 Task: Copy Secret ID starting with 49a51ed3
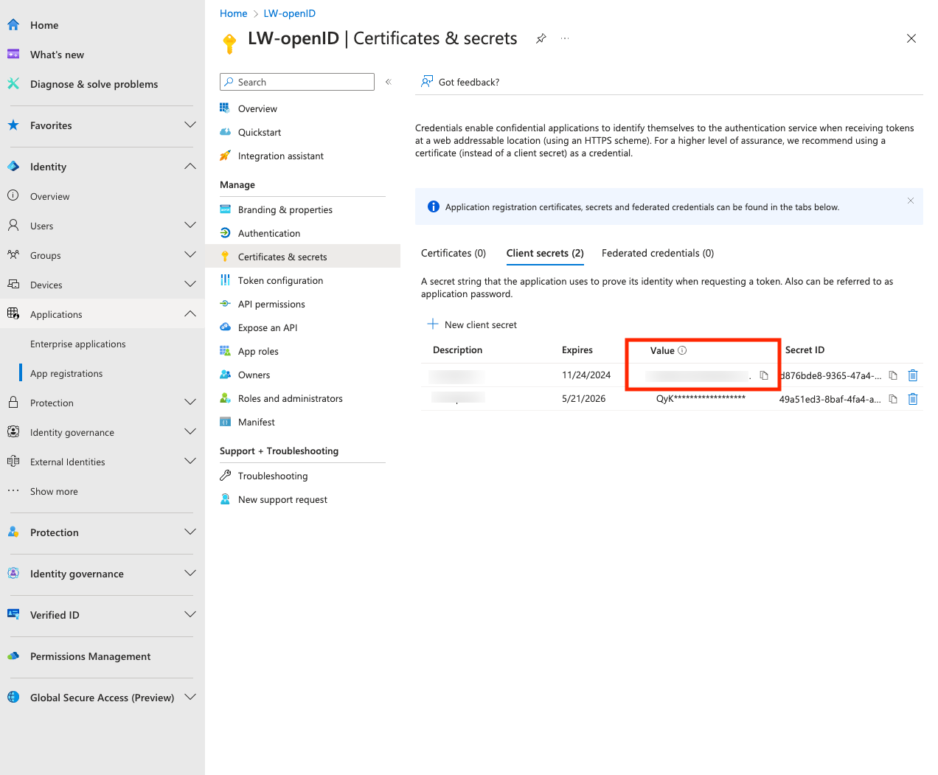[x=893, y=399]
